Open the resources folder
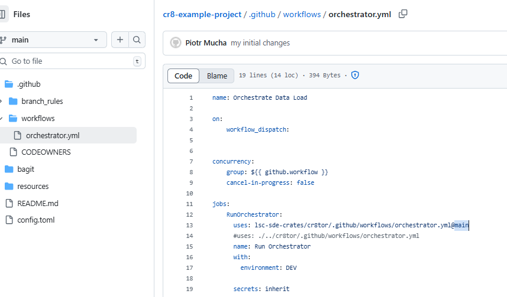Viewport: 507px width, 297px height. [33, 186]
